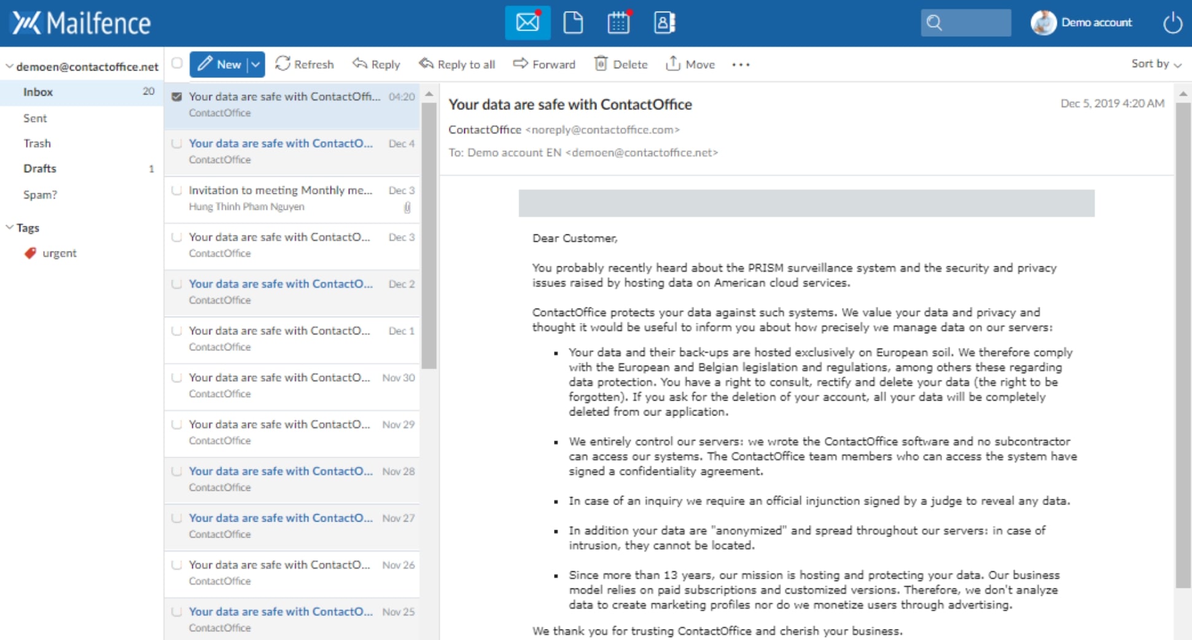Screen dimensions: 1192x640
Task: Open the more actions ellipsis menu
Action: 741,64
